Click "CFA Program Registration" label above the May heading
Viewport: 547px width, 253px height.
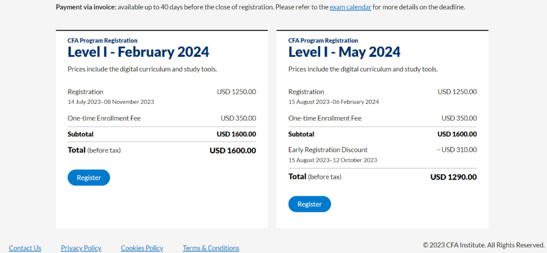pos(323,40)
